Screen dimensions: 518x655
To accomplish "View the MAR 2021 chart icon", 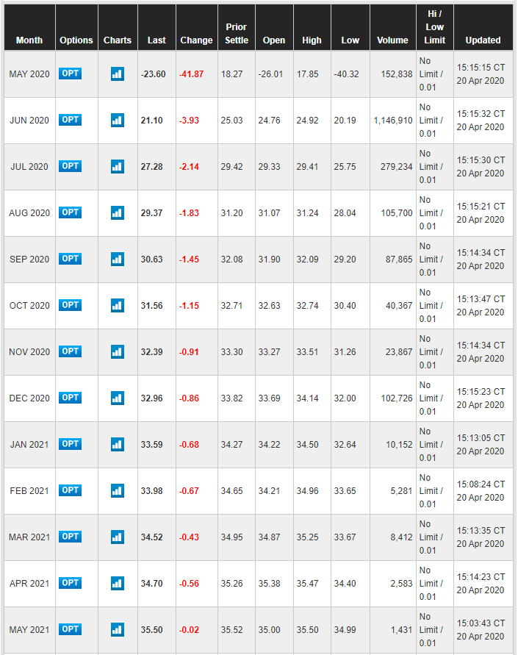I will (x=118, y=537).
